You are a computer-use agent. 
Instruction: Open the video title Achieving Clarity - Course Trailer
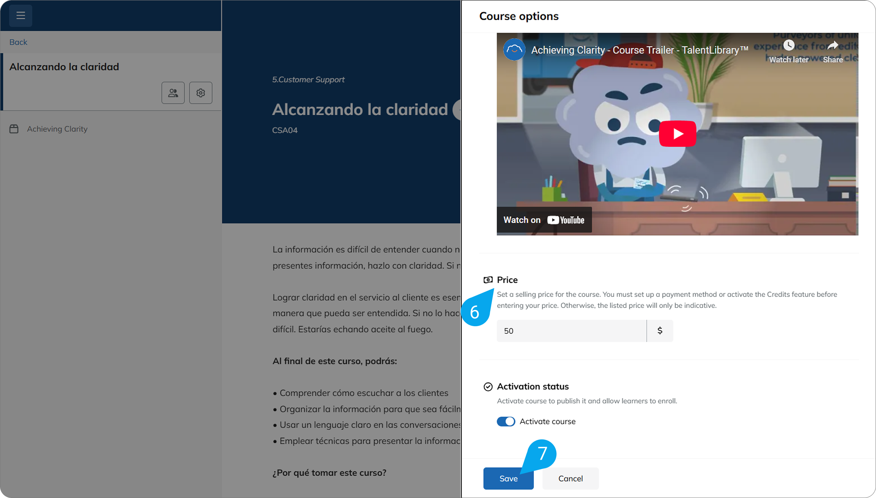(x=640, y=50)
